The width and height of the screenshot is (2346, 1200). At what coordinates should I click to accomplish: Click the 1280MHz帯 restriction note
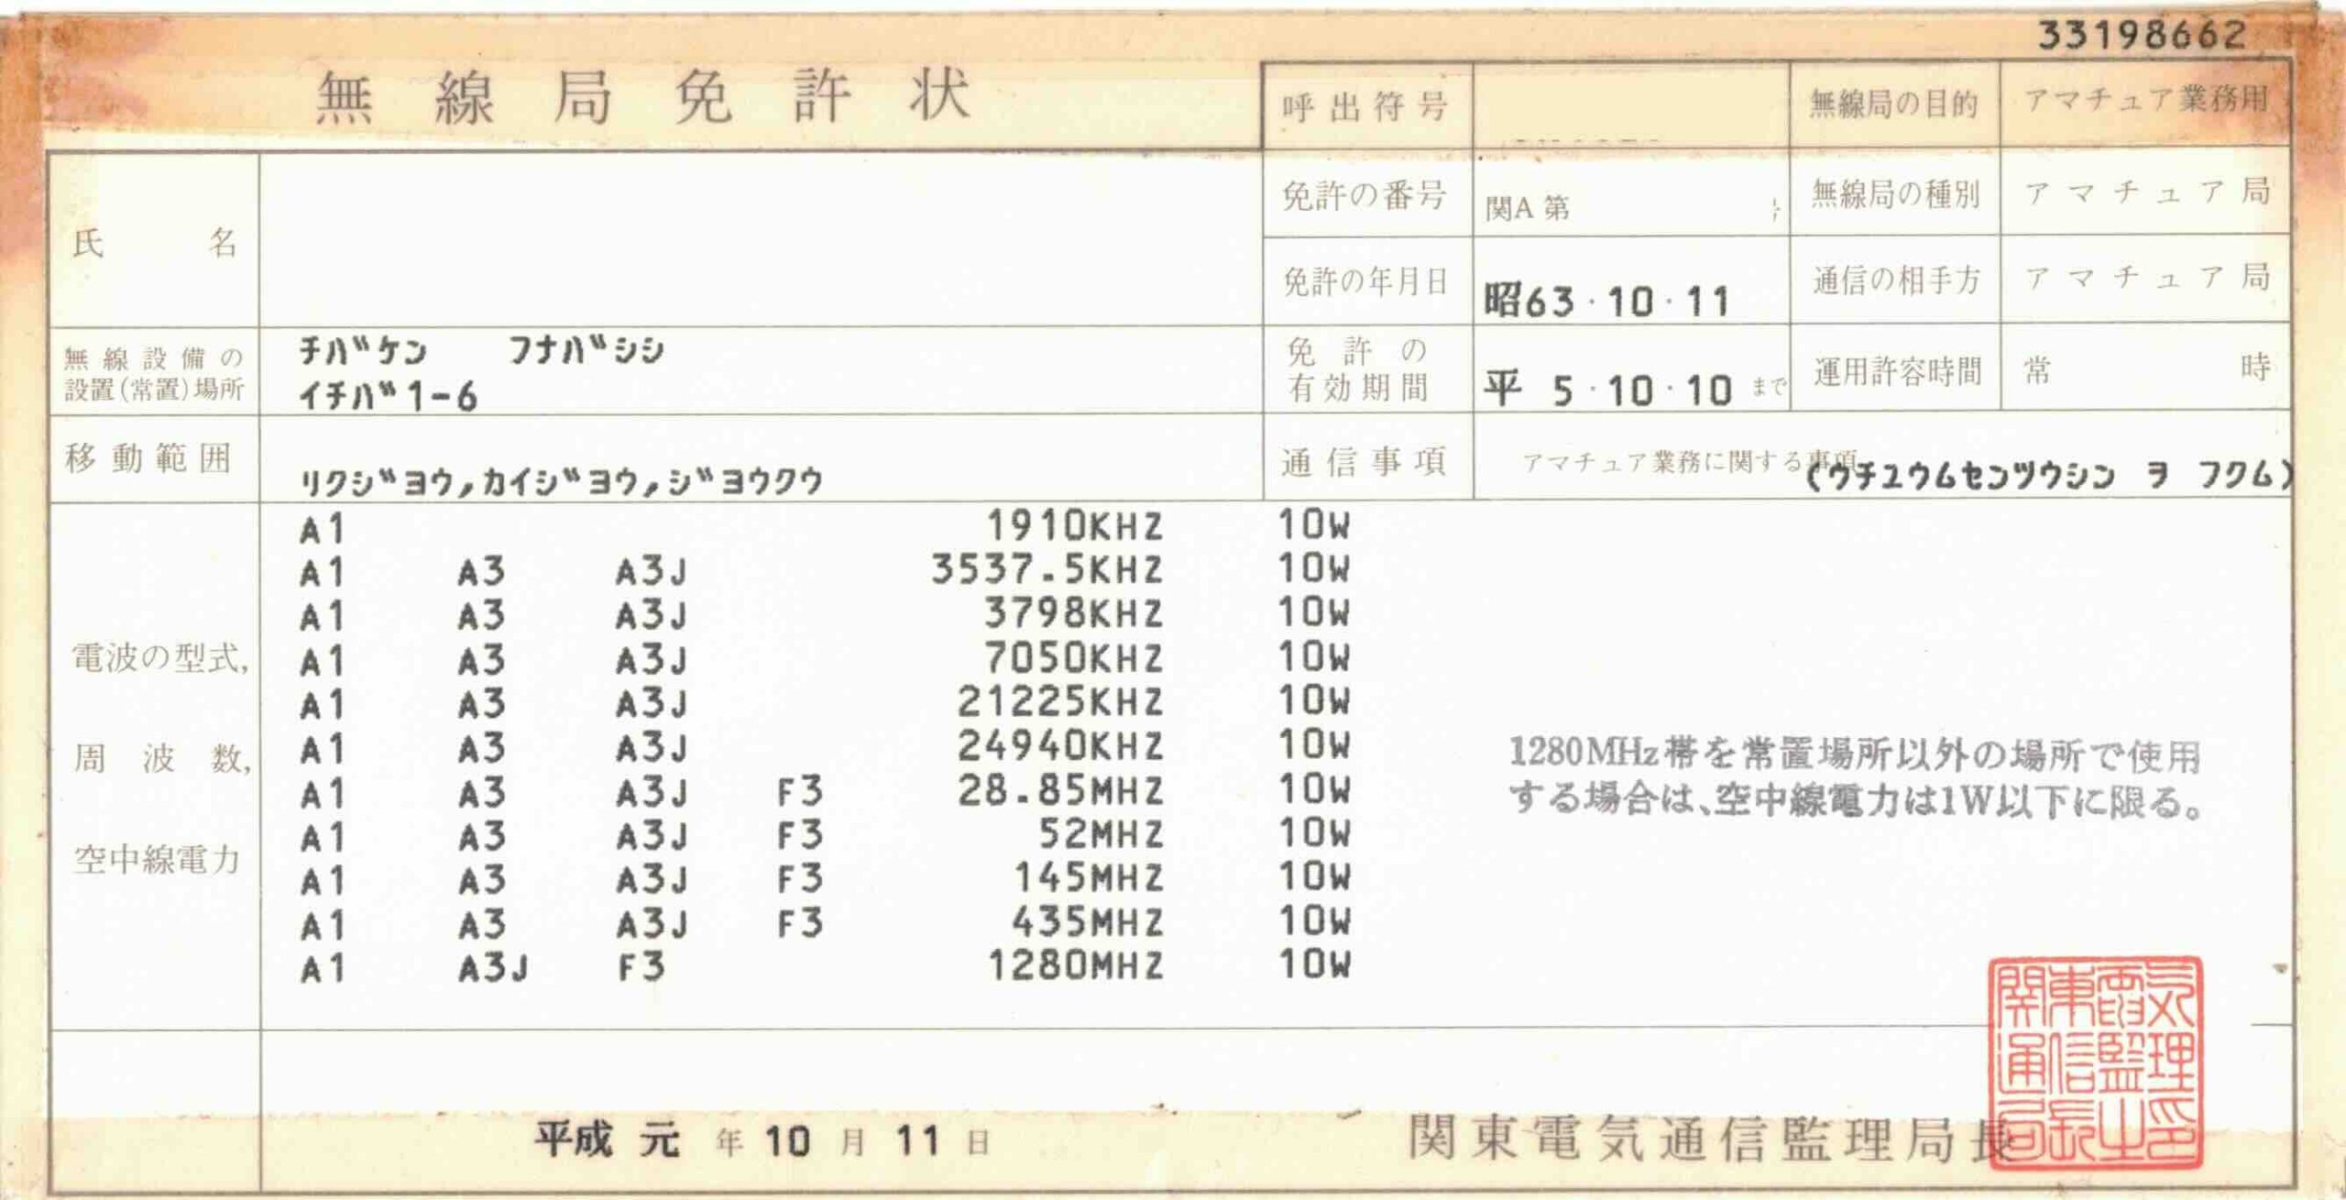click(x=1854, y=777)
